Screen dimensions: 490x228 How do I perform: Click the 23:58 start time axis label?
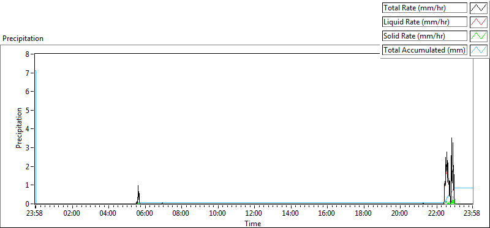(x=36, y=214)
